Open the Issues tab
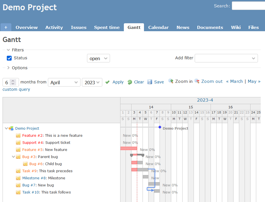 (x=79, y=27)
